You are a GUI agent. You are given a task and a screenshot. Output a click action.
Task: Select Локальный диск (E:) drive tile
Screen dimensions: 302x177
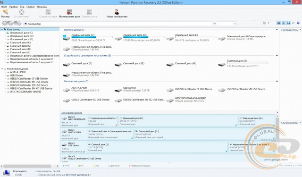tap(191, 37)
